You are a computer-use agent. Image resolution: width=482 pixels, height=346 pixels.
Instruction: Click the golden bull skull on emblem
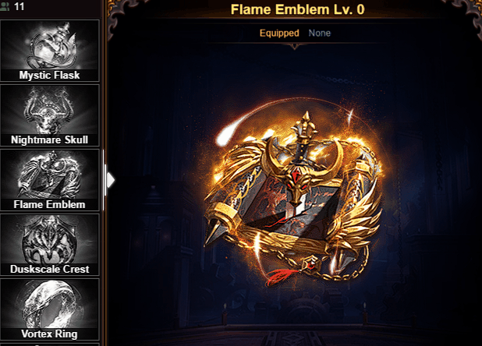tap(297, 182)
